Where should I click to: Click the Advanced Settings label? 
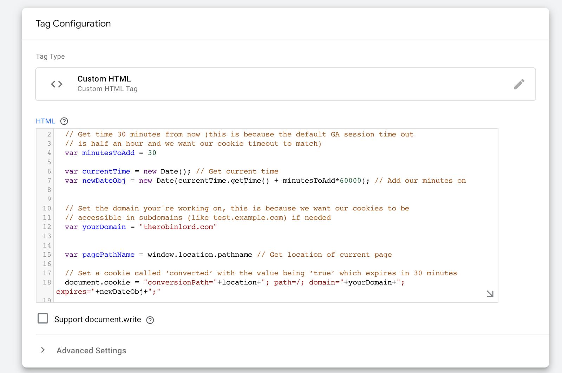point(91,351)
